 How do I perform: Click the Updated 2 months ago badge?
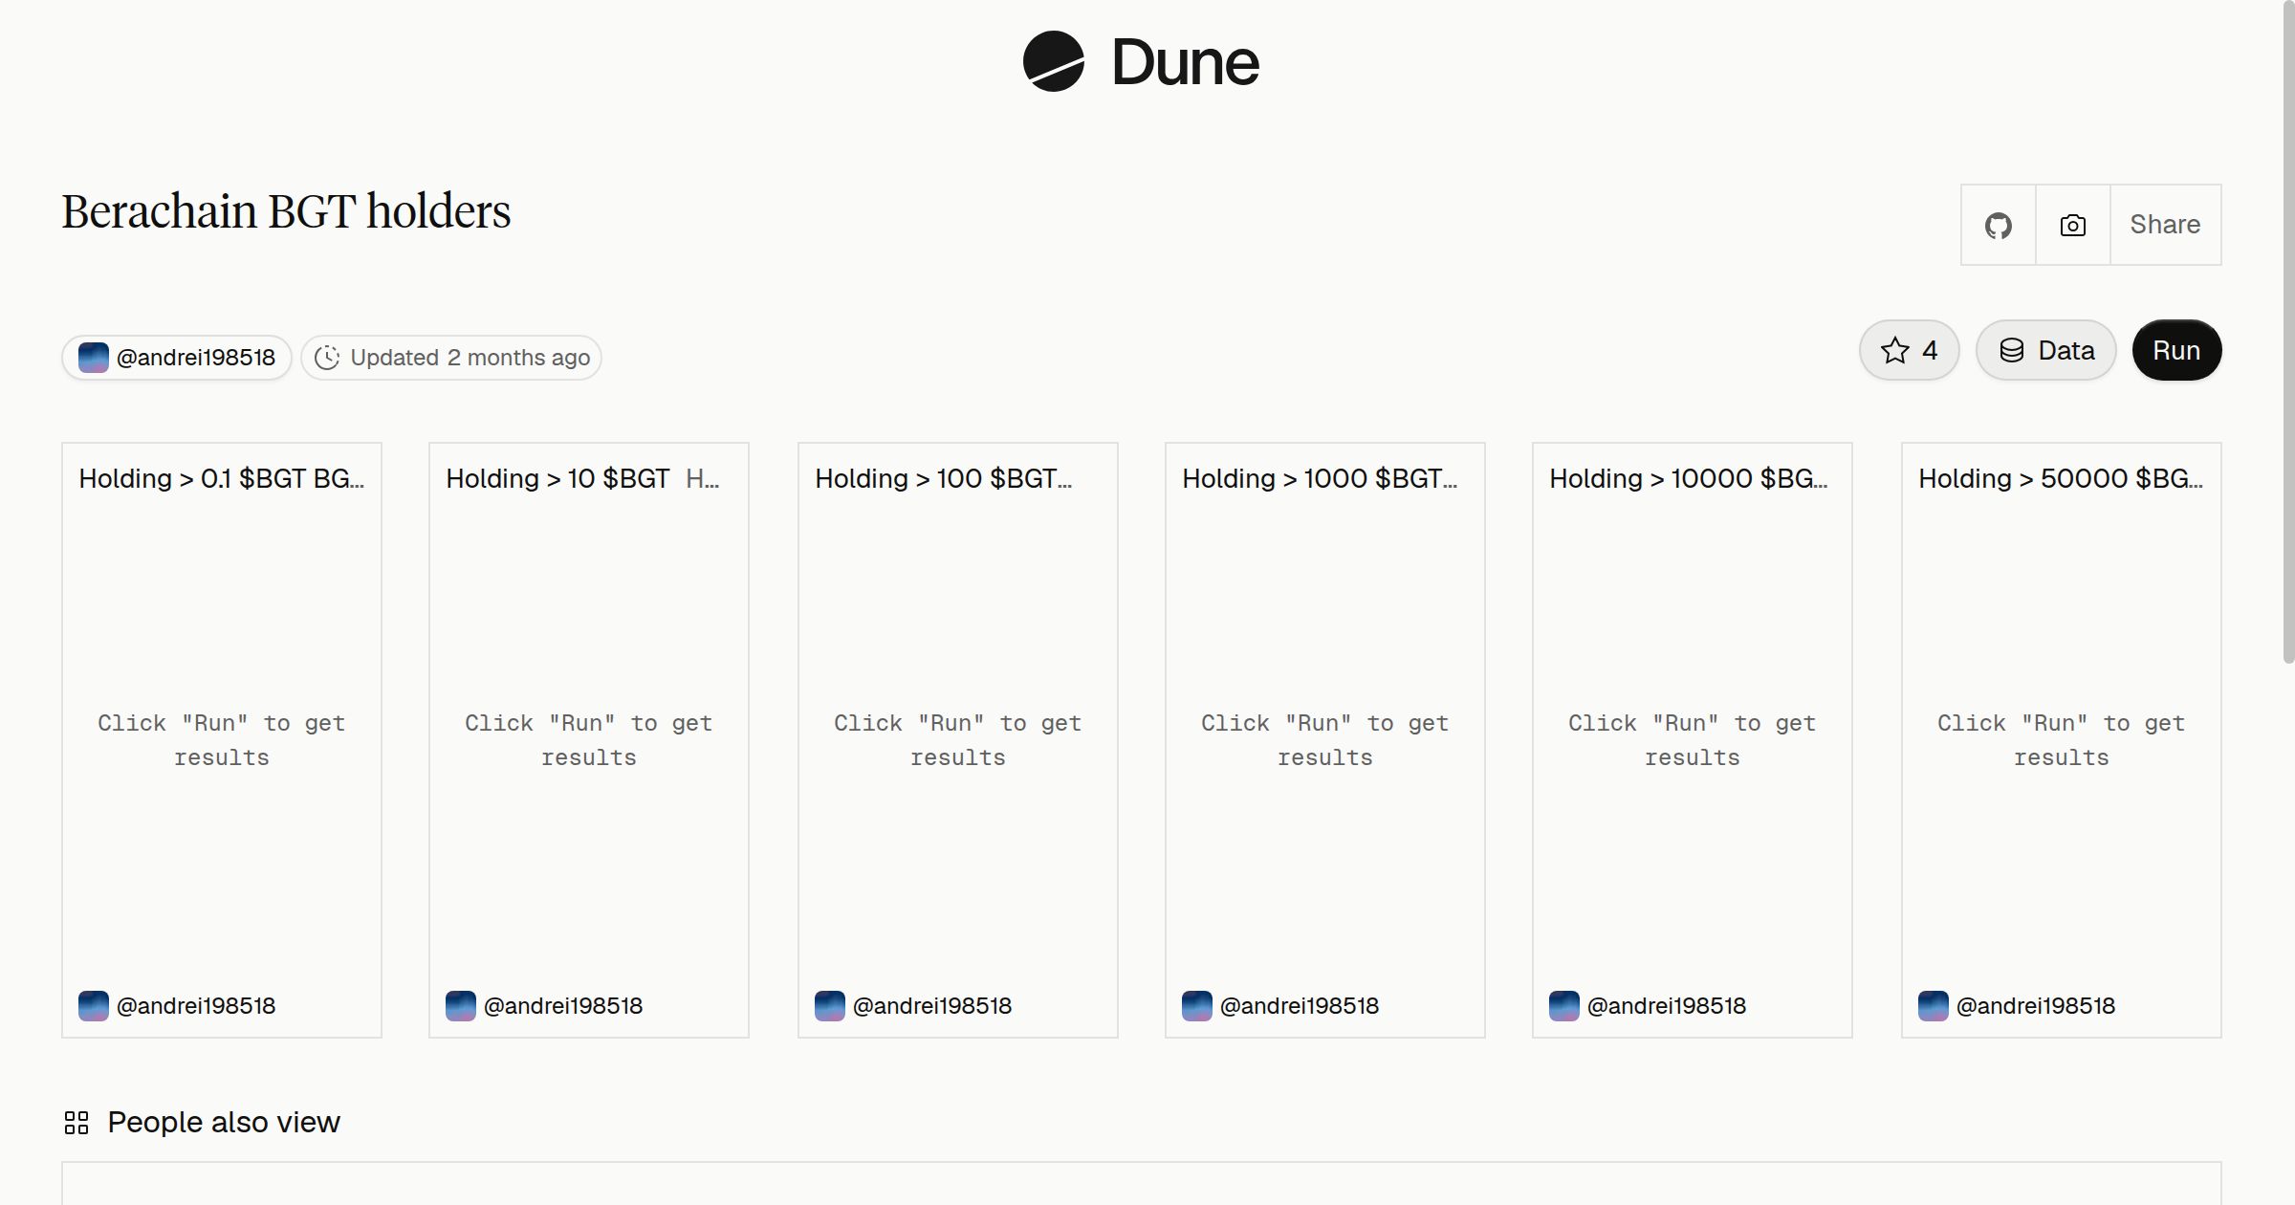(x=451, y=358)
